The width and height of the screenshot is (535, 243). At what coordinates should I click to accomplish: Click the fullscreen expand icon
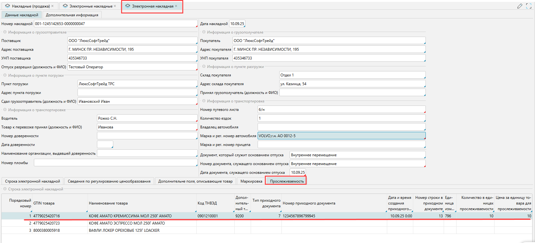coord(529,6)
